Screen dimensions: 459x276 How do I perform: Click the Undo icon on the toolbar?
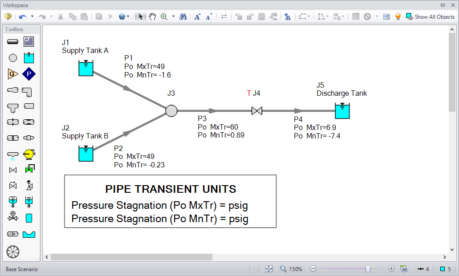click(x=23, y=16)
